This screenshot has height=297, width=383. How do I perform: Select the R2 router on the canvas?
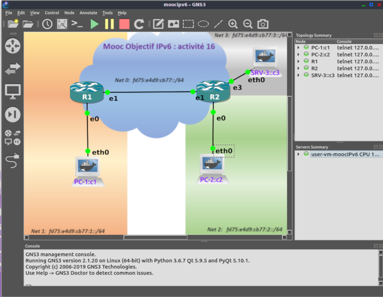(x=213, y=91)
